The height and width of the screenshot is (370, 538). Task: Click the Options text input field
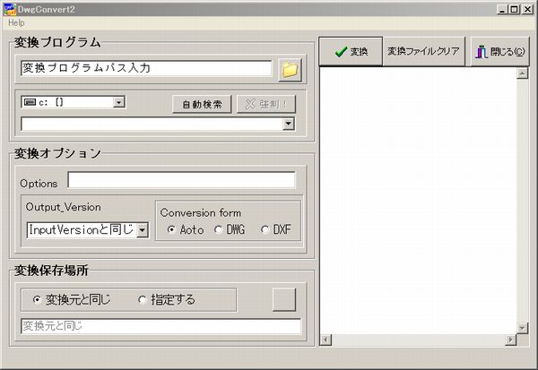point(180,181)
